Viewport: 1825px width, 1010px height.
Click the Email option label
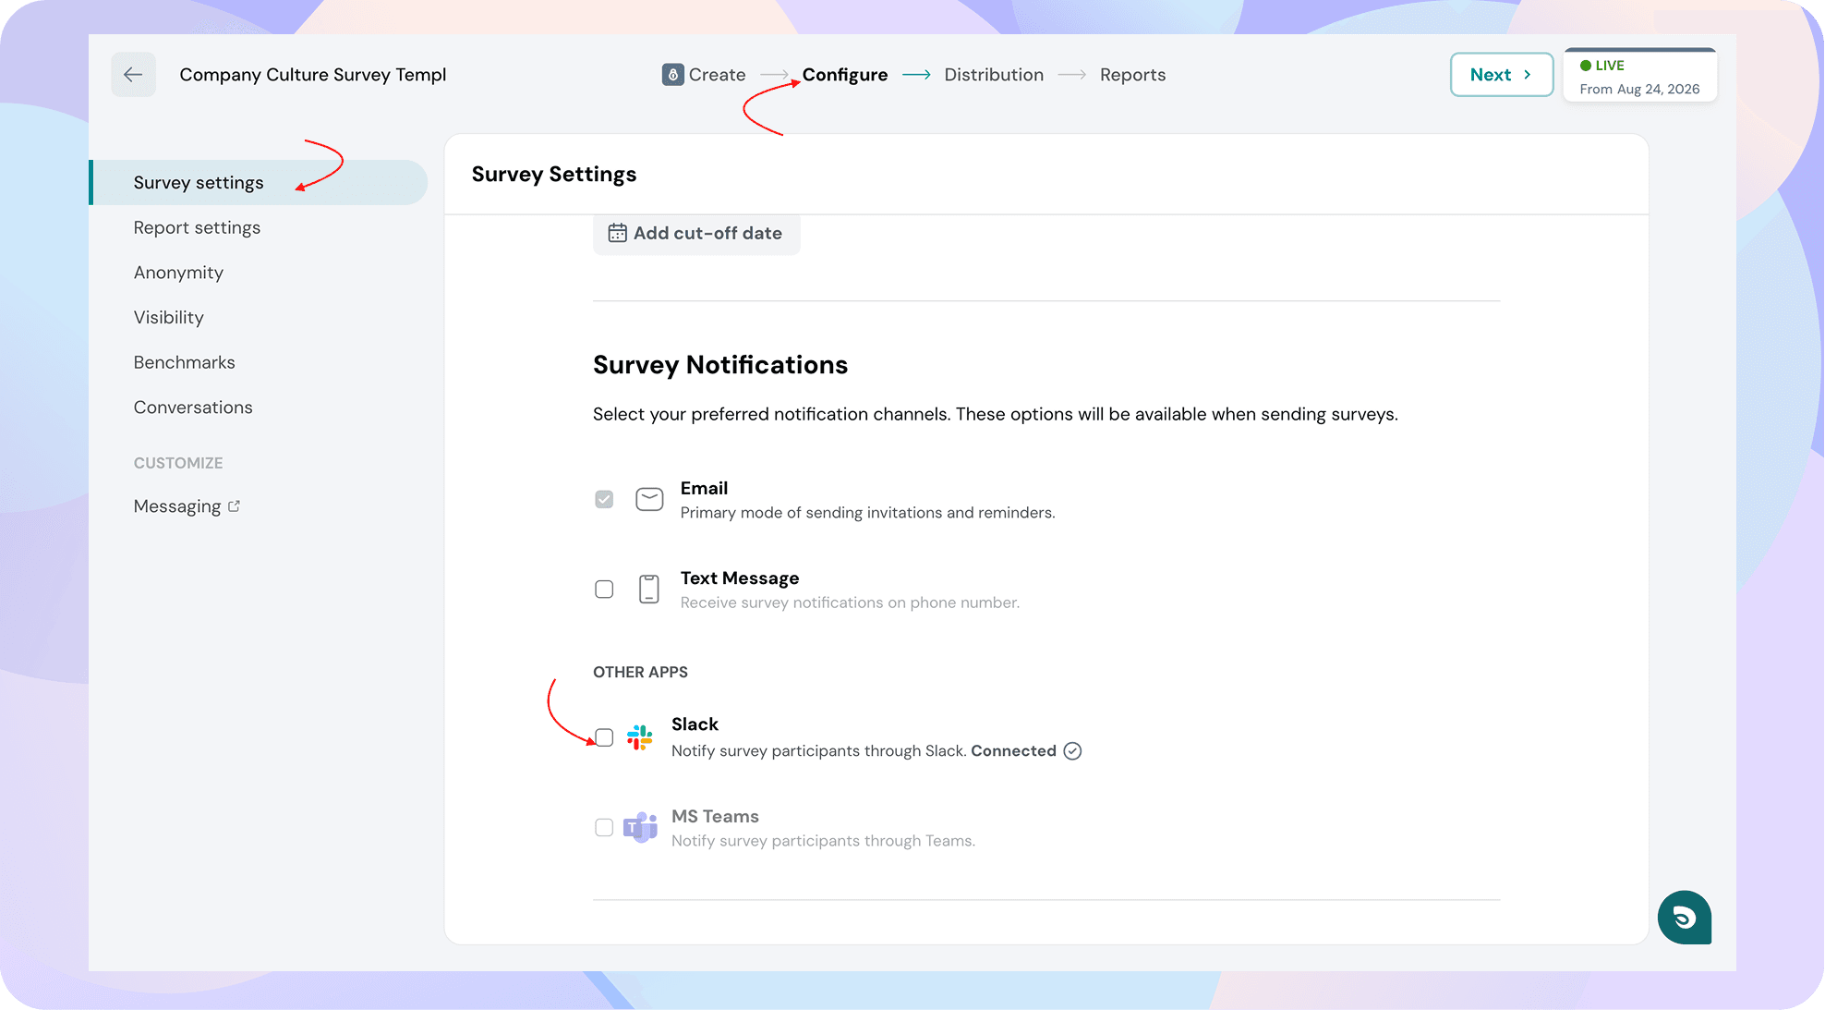click(x=704, y=488)
